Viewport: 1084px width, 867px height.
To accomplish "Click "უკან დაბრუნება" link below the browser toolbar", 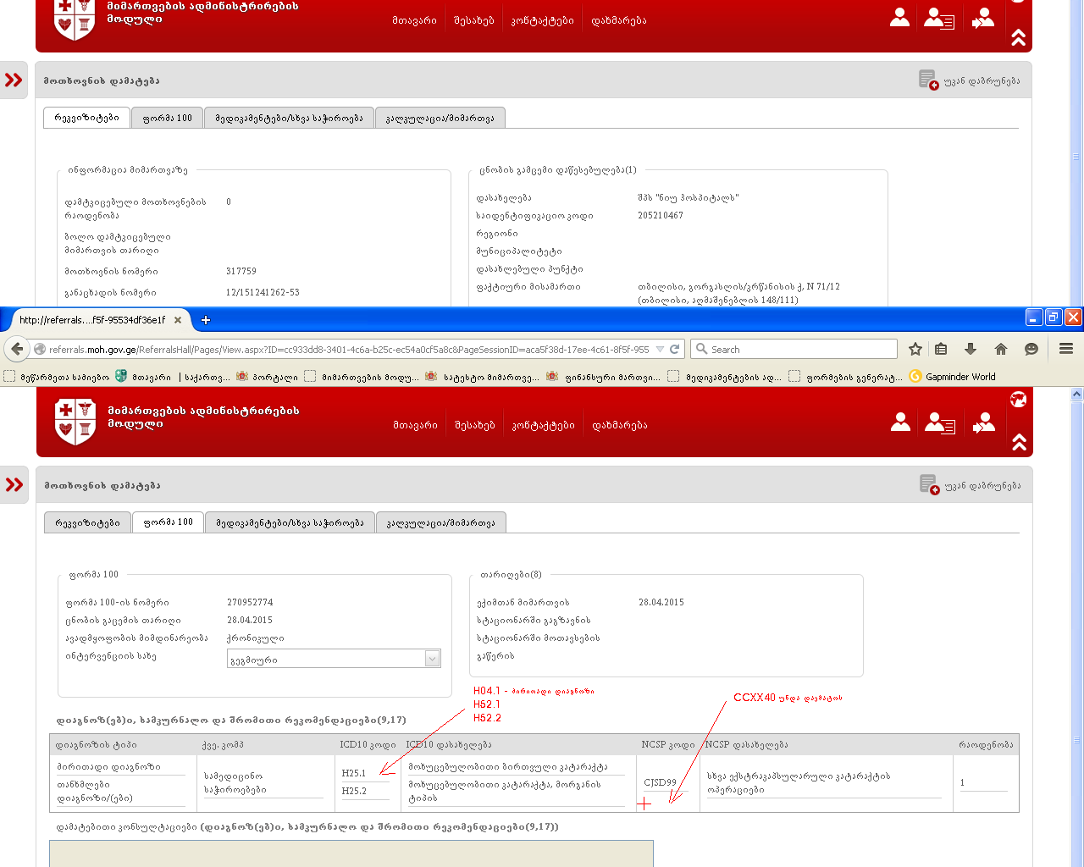I will (982, 486).
